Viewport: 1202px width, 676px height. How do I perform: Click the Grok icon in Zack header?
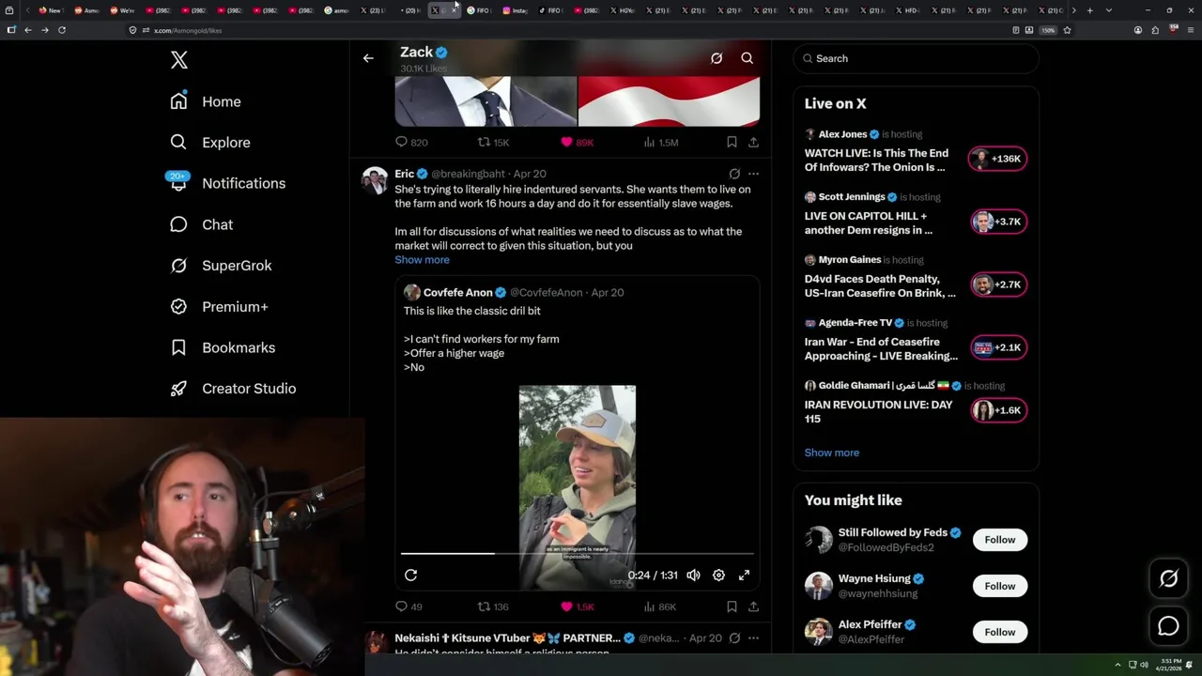[x=717, y=58]
